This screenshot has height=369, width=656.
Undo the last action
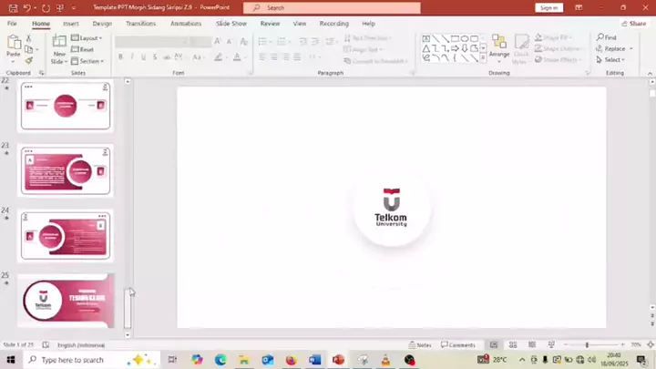pos(26,8)
